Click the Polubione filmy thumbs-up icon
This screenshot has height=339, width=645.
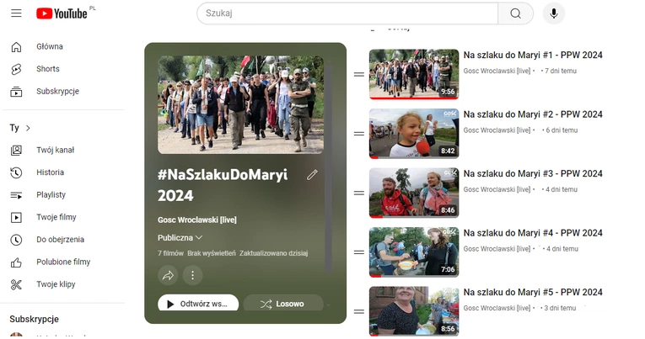coord(16,262)
